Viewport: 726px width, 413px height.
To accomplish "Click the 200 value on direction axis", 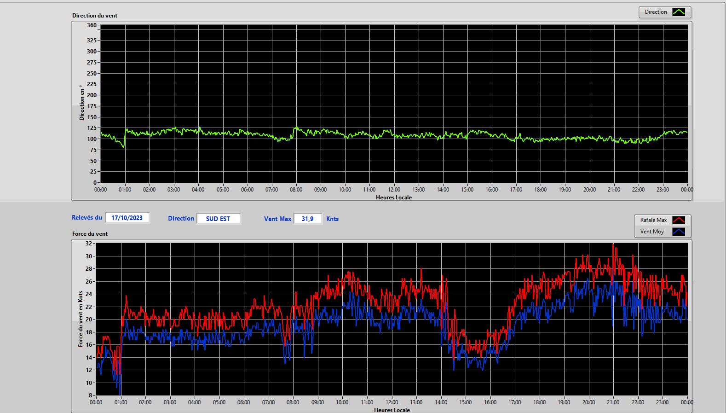I will click(x=92, y=95).
